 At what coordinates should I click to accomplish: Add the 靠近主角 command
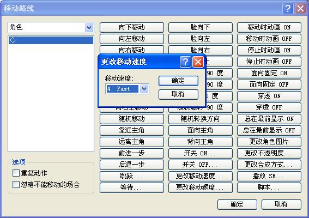click(132, 130)
